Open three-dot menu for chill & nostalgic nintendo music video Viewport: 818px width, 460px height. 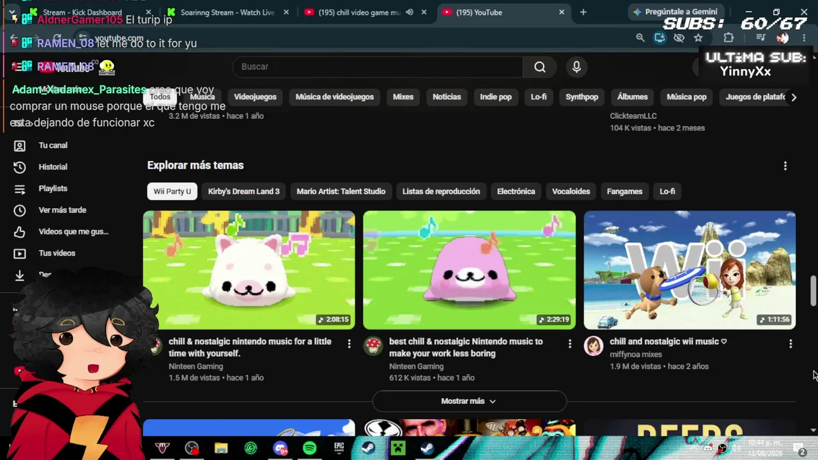pos(349,344)
